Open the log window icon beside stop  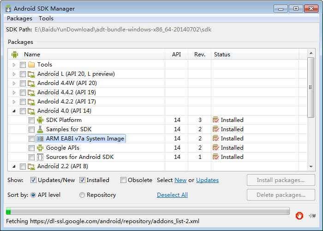(x=312, y=216)
